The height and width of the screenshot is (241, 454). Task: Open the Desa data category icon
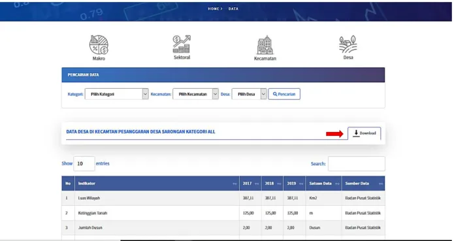348,44
